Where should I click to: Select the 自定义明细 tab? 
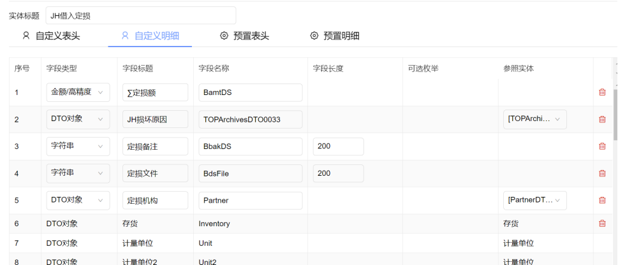click(x=150, y=36)
